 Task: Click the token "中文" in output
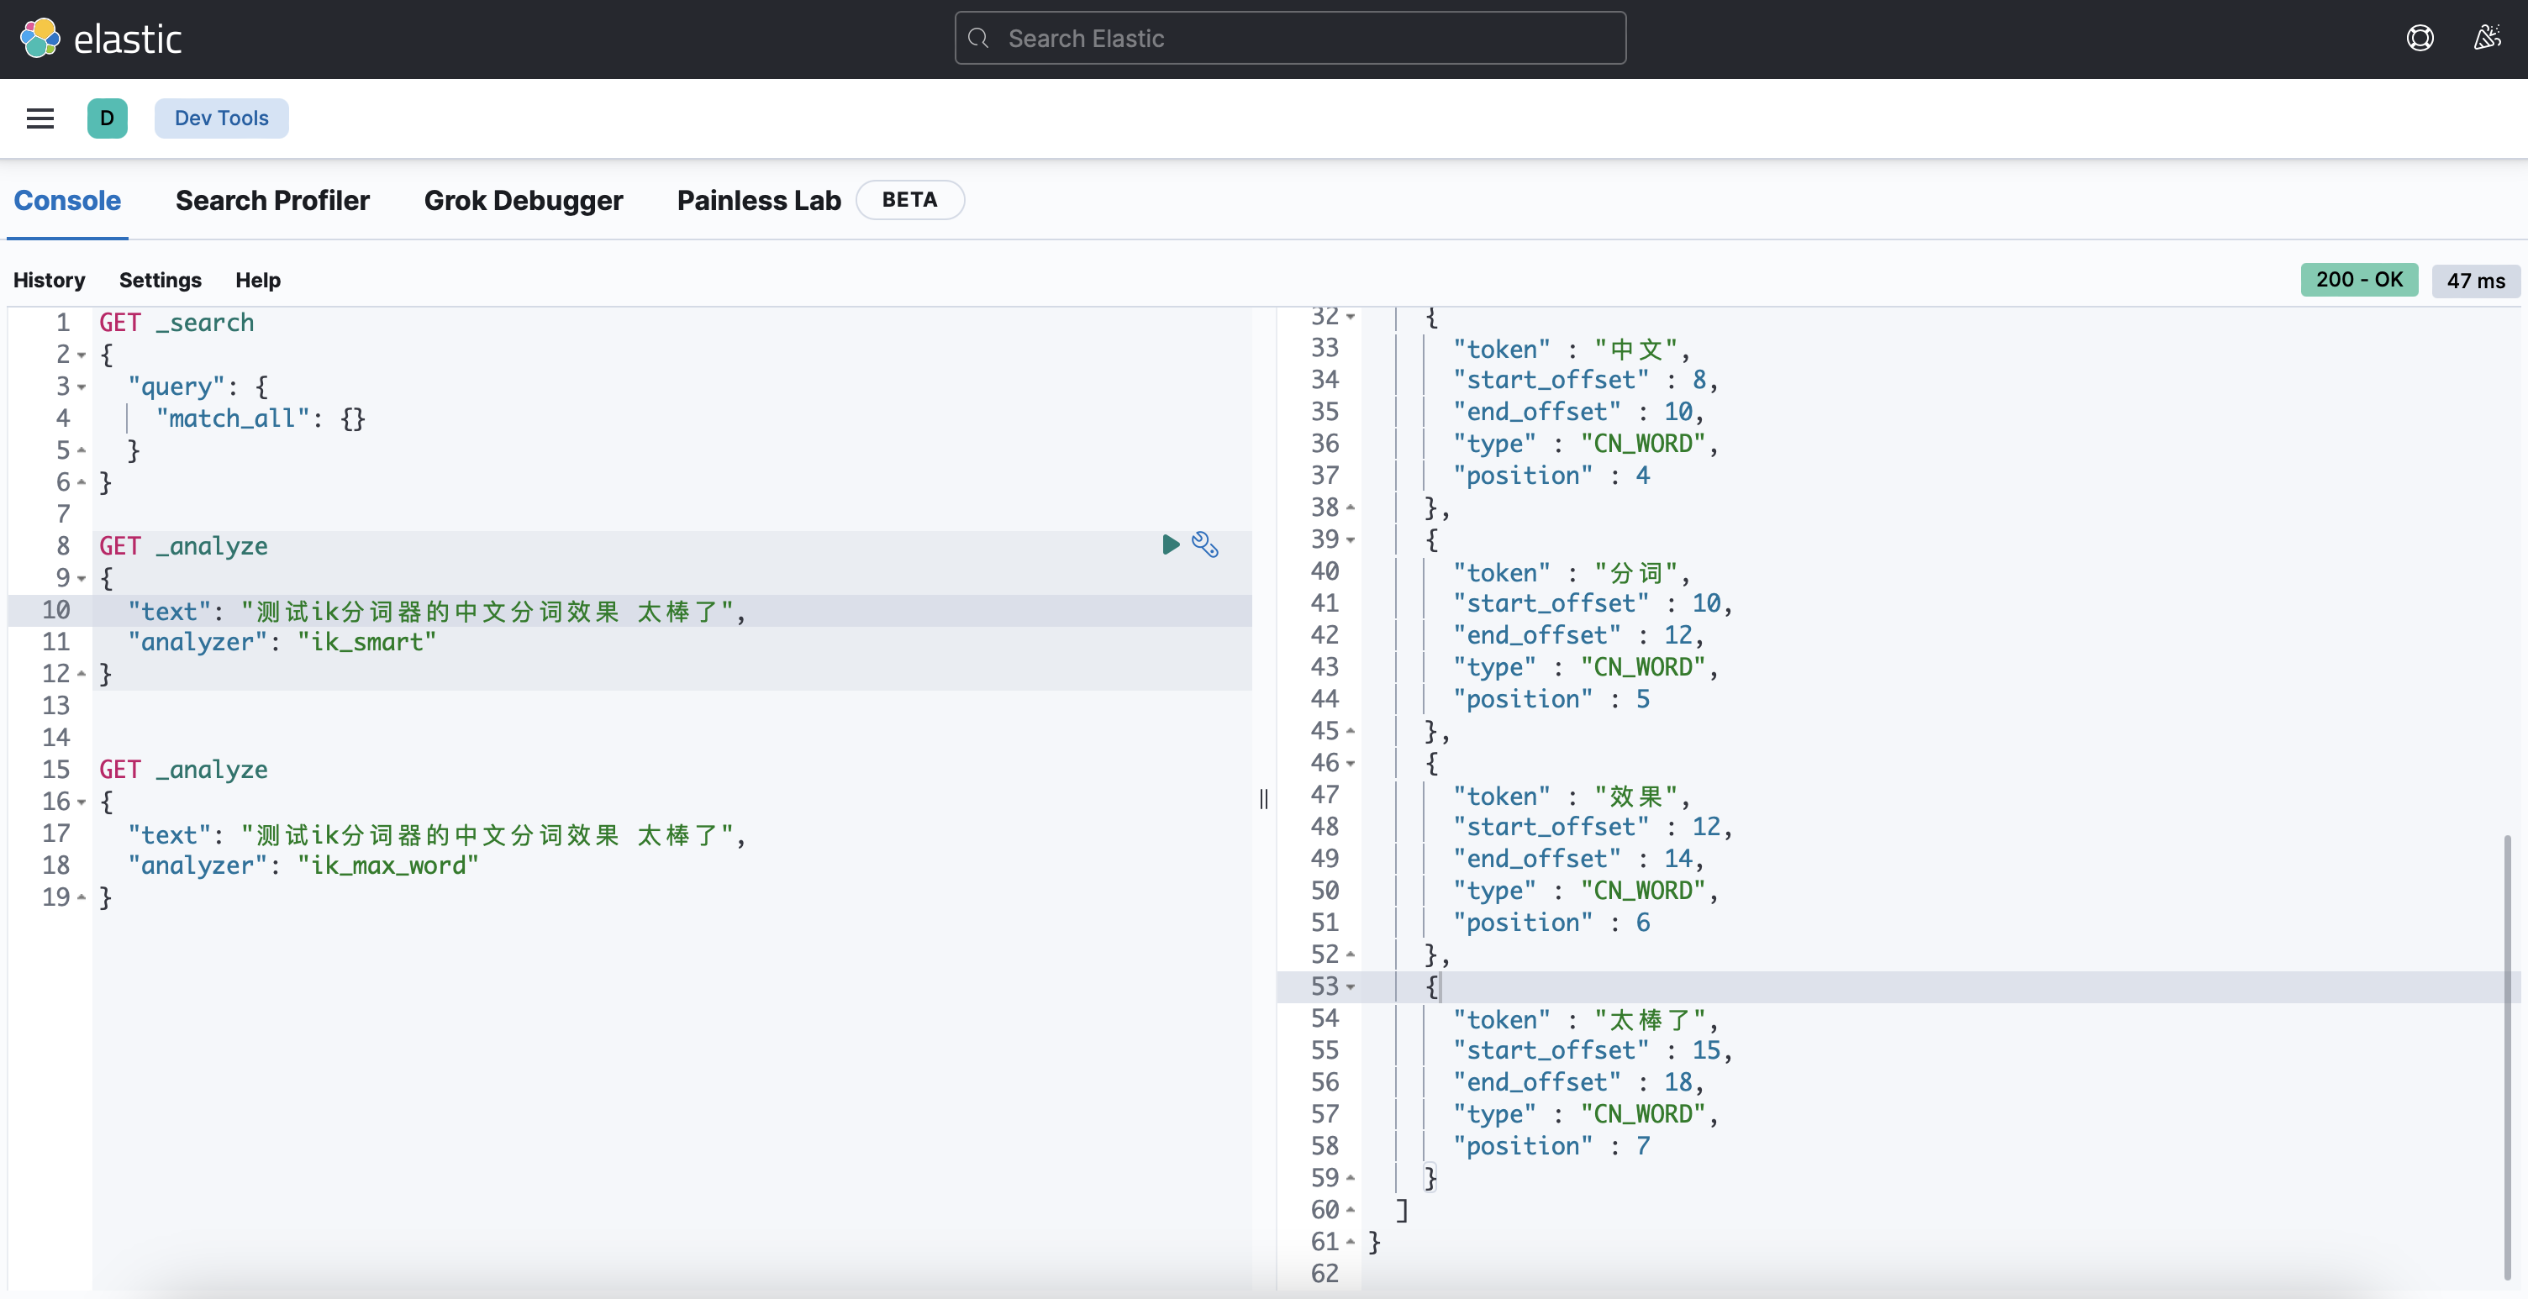[1636, 350]
